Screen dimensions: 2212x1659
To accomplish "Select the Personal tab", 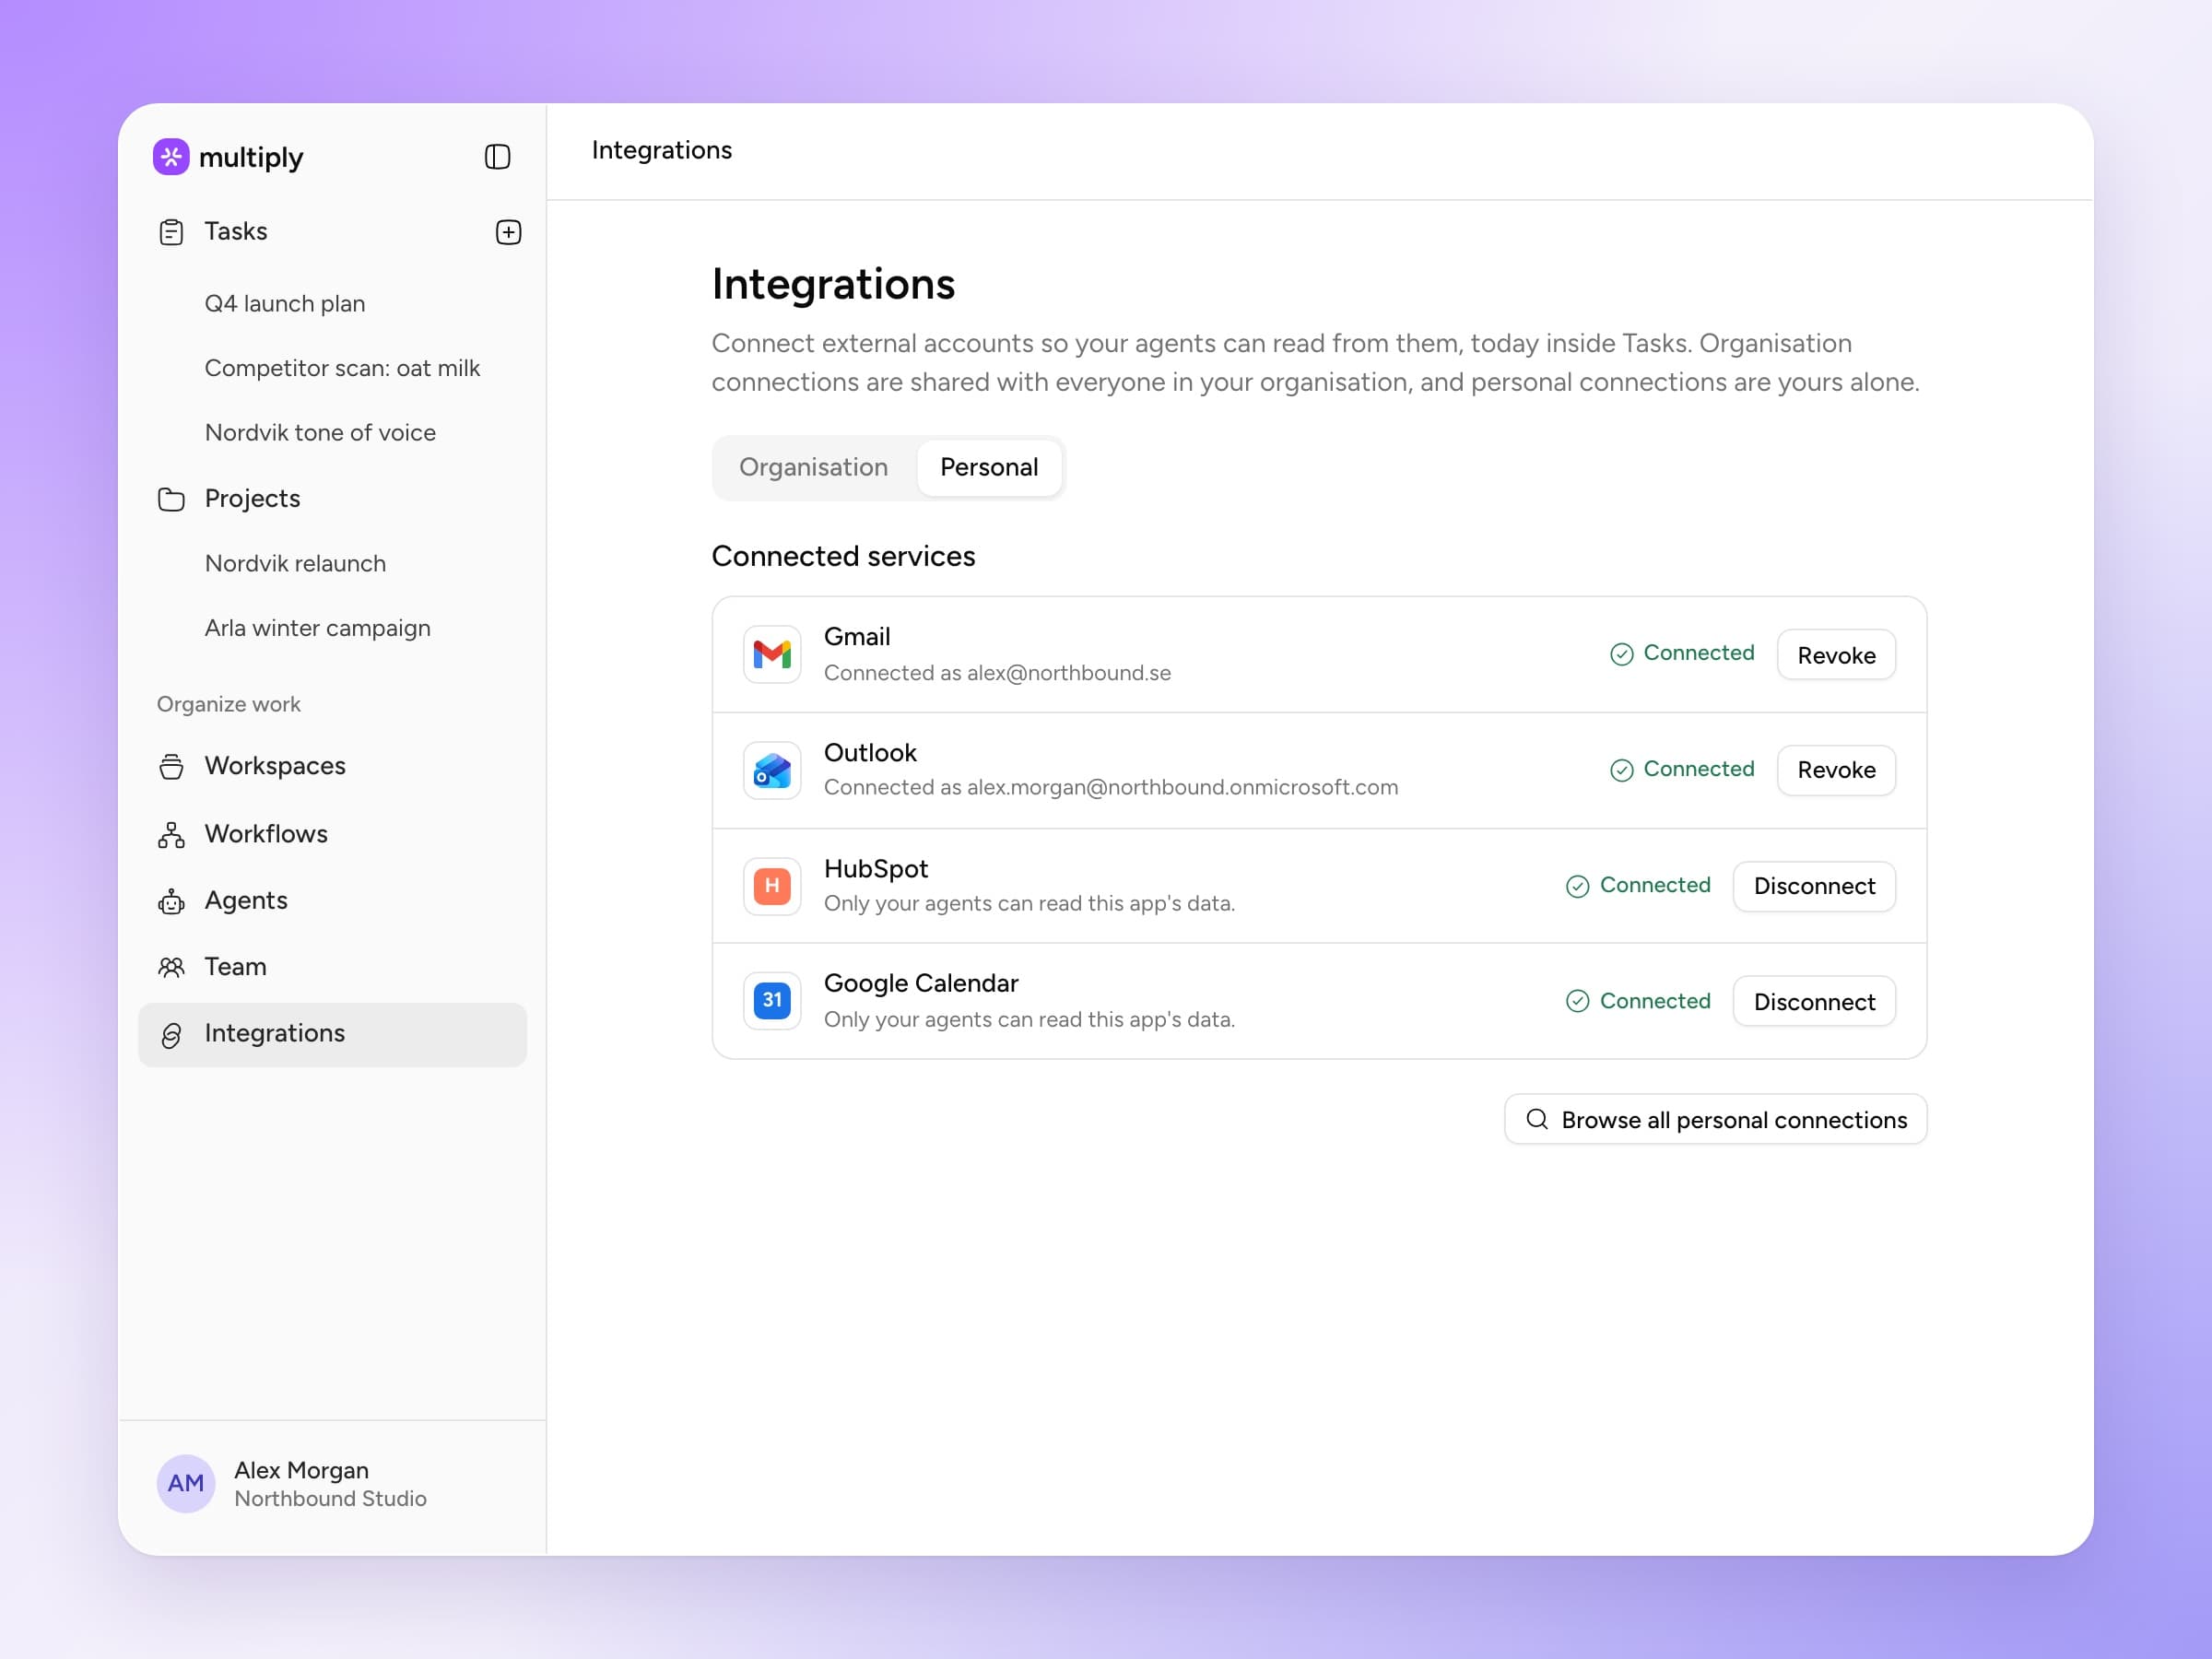I will (989, 467).
